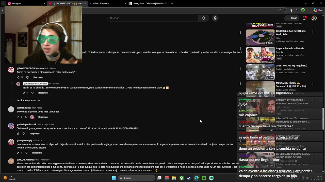Switch to altiva - Búsqueda tab

coord(108,4)
